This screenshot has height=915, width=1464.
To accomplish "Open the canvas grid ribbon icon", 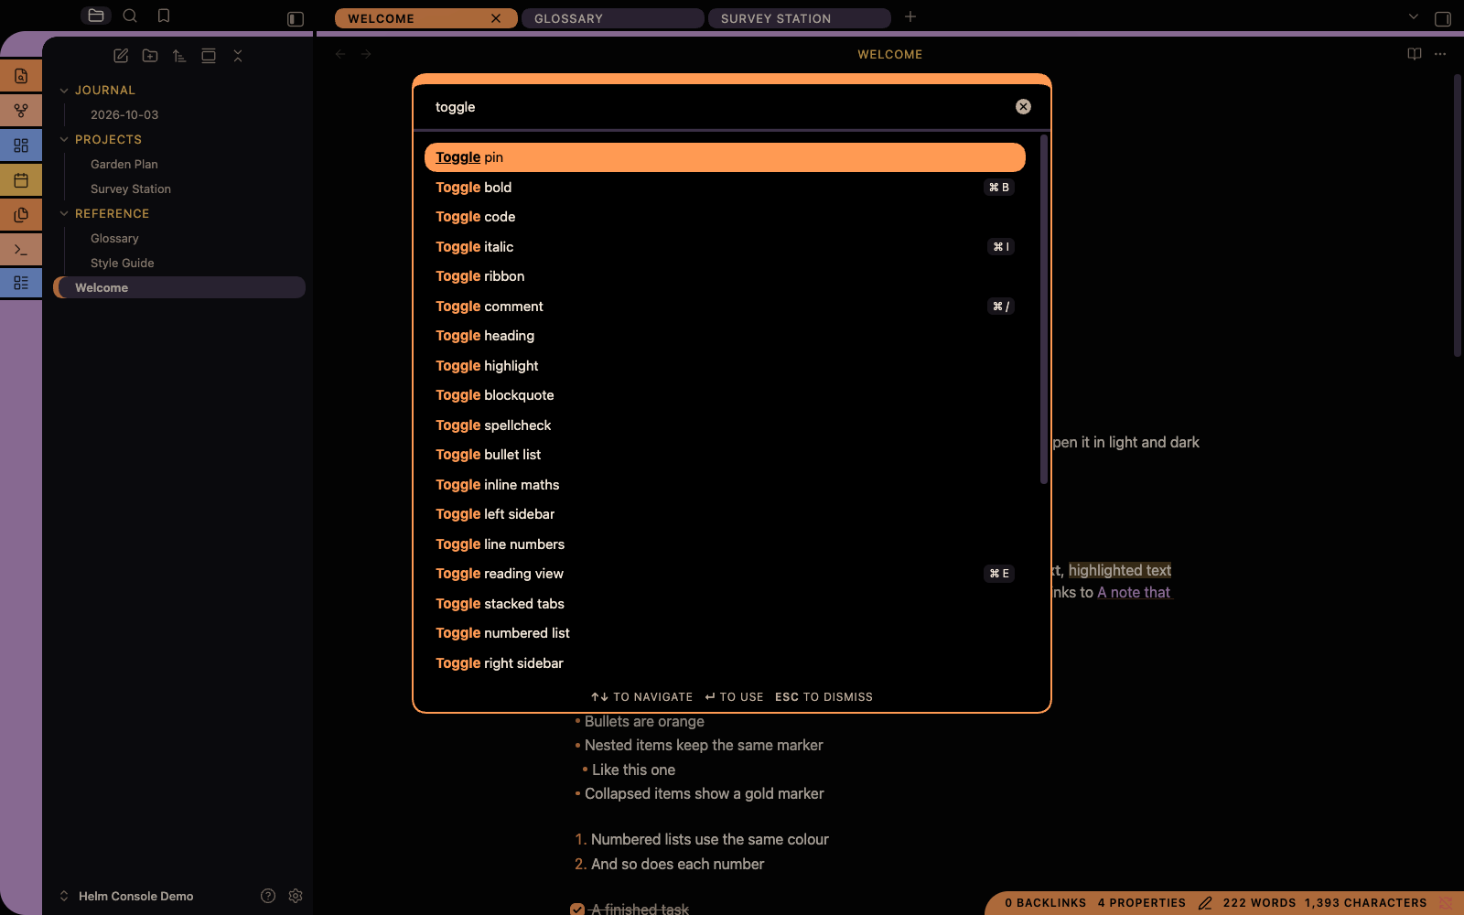I will pyautogui.click(x=21, y=145).
